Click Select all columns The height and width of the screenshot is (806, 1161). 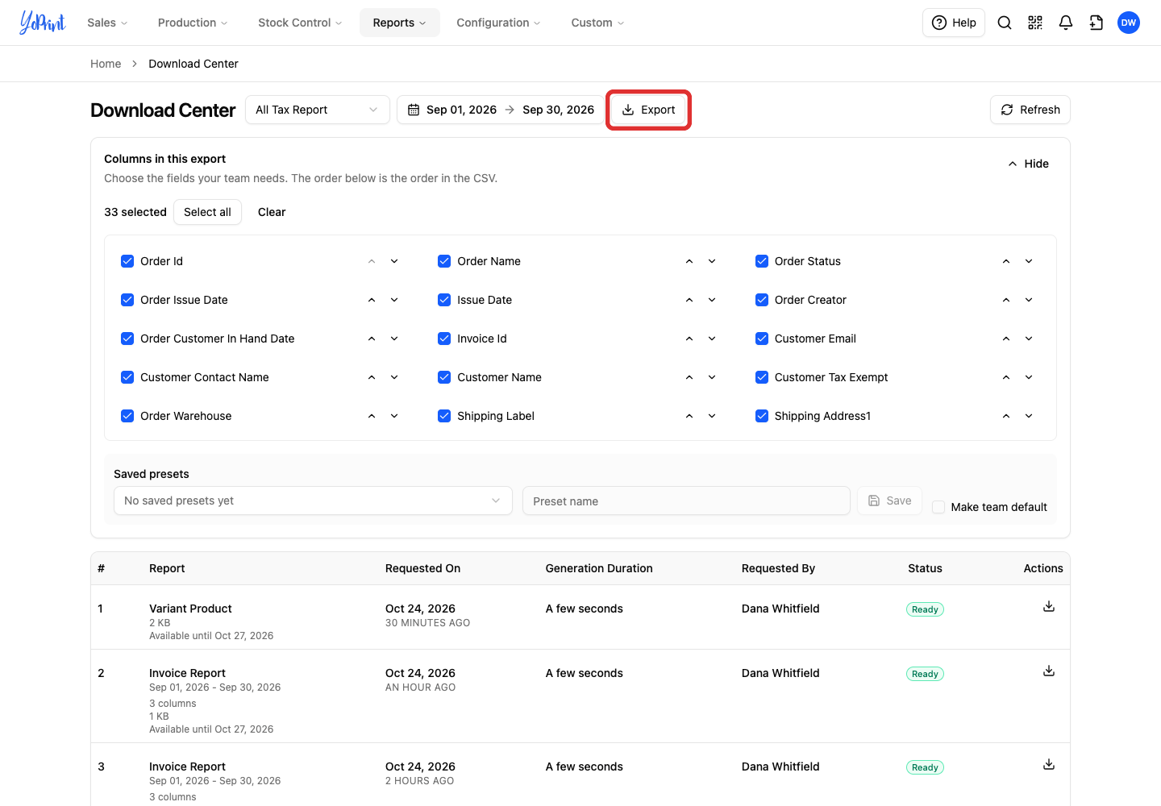207,212
